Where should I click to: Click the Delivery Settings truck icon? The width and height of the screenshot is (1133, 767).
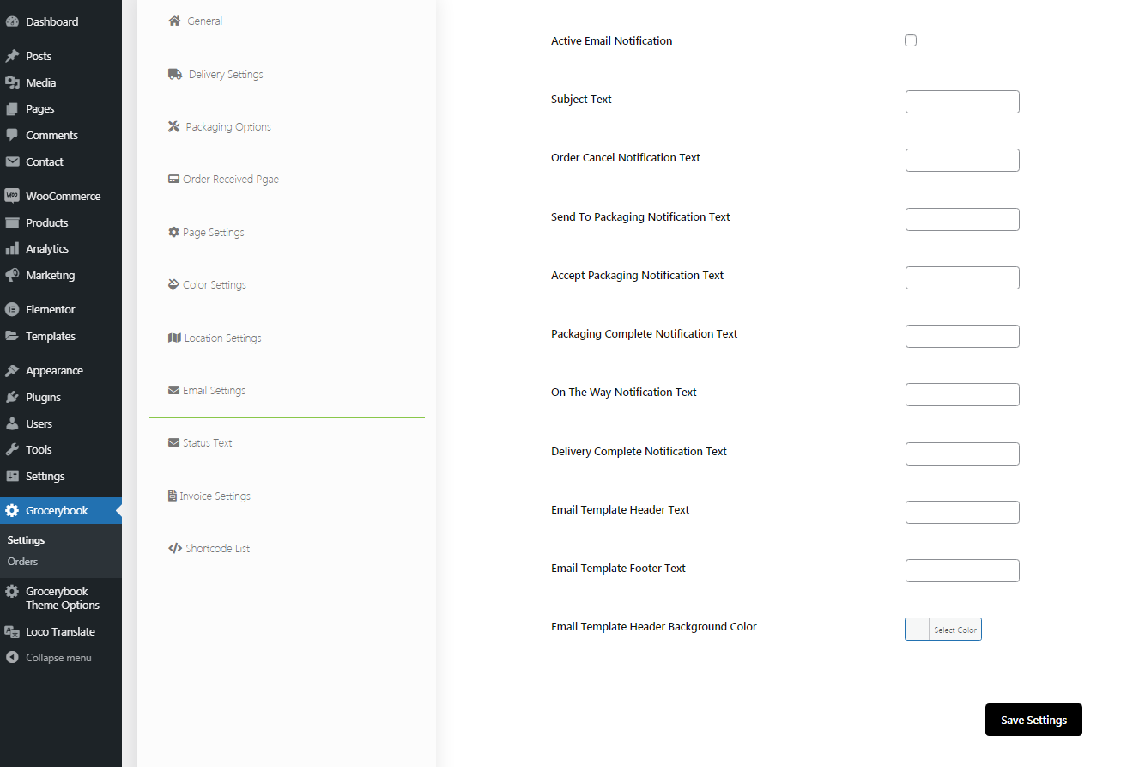pyautogui.click(x=175, y=74)
